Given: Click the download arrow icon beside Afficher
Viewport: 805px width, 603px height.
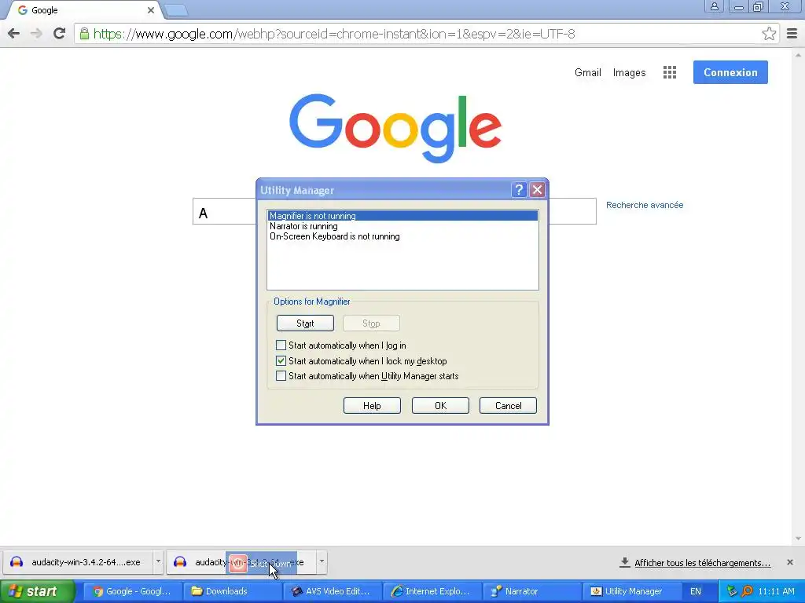Looking at the screenshot, I should (x=625, y=562).
